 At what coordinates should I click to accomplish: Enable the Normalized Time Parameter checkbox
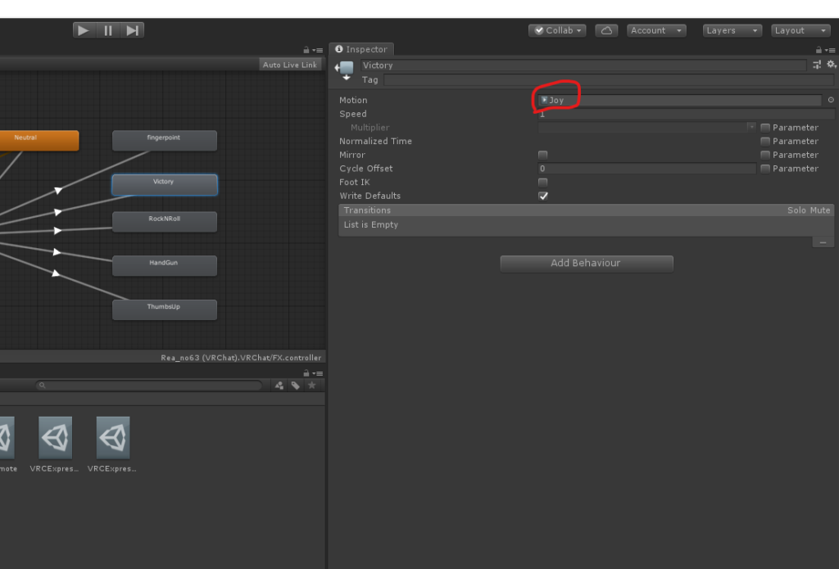(765, 141)
